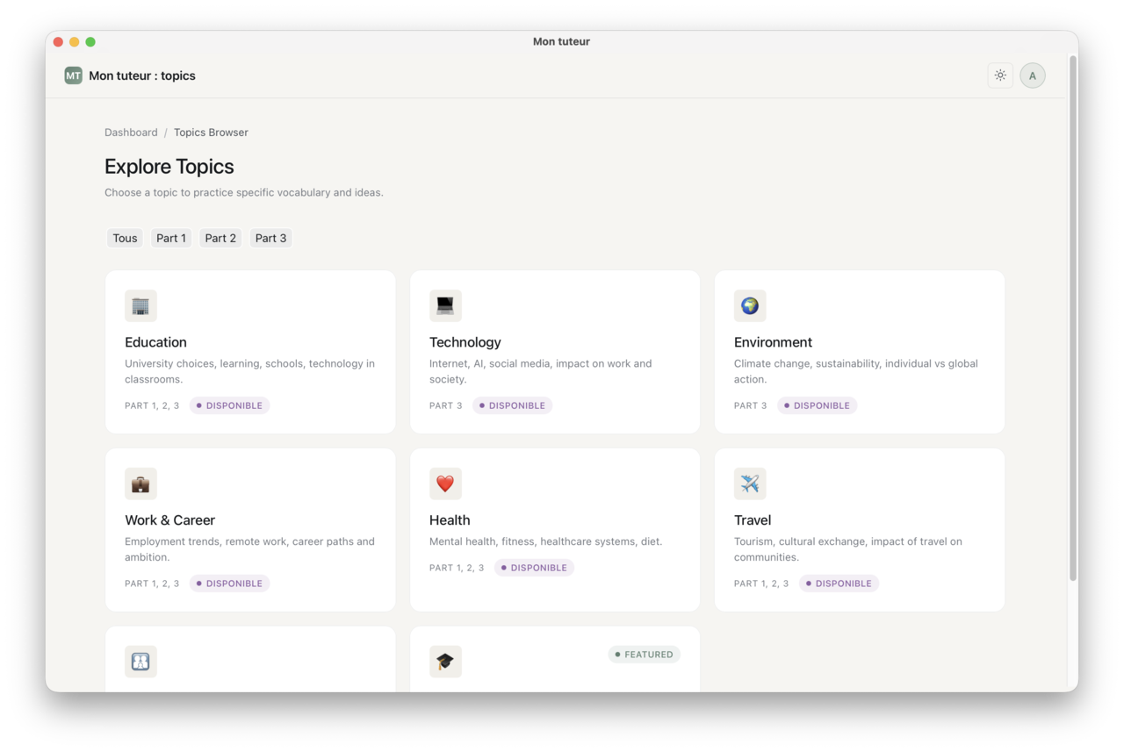
Task: Click the Environment globe icon
Action: (x=750, y=306)
